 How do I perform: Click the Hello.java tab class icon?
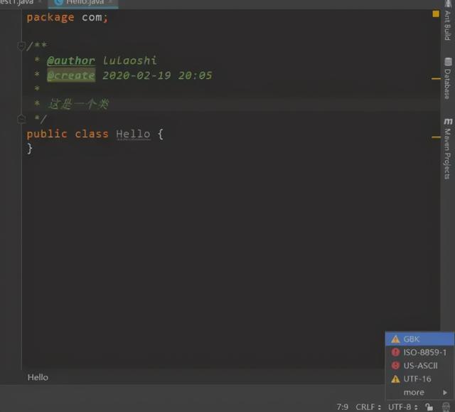(x=59, y=2)
